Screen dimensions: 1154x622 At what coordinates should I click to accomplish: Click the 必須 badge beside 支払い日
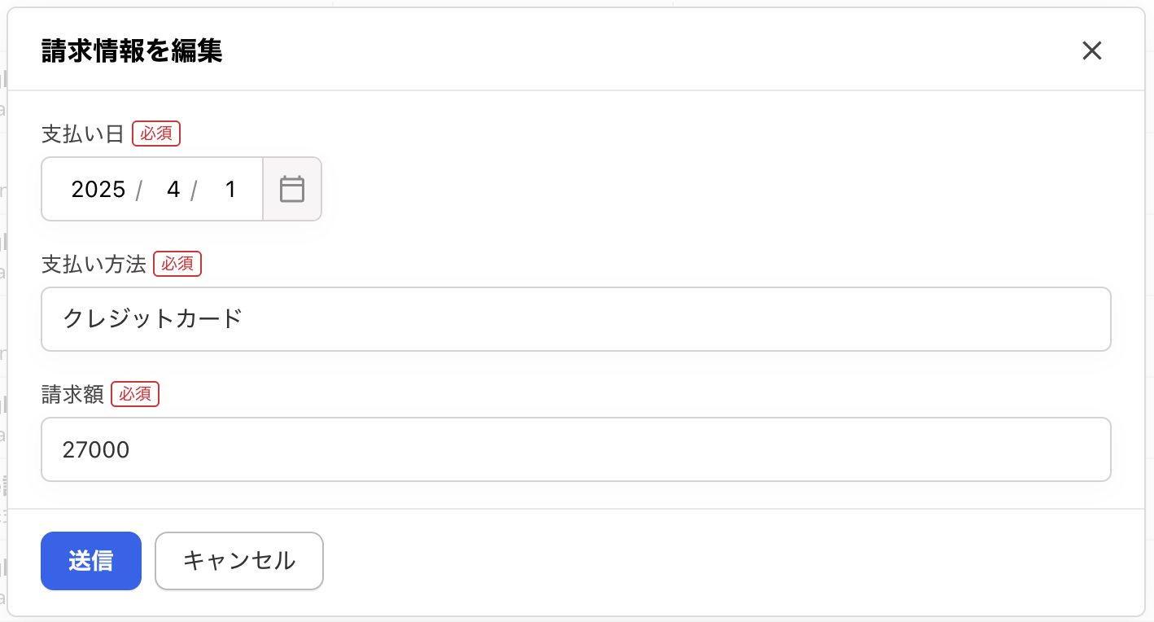[x=156, y=134]
